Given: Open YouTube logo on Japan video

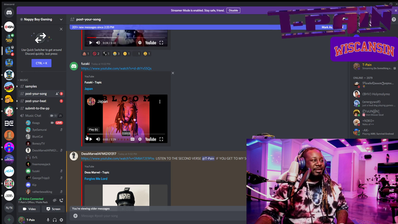Looking at the screenshot, I should click(150, 139).
